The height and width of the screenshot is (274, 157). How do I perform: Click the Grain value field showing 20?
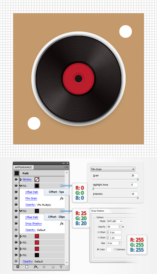point(134,175)
